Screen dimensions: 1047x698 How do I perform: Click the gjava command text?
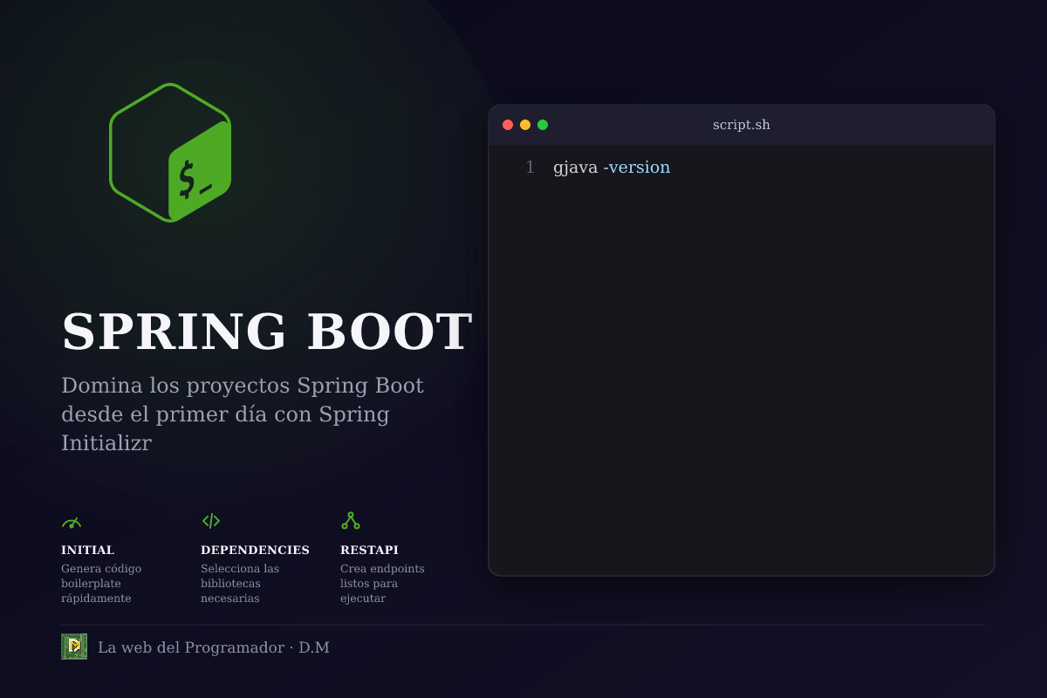coord(576,168)
